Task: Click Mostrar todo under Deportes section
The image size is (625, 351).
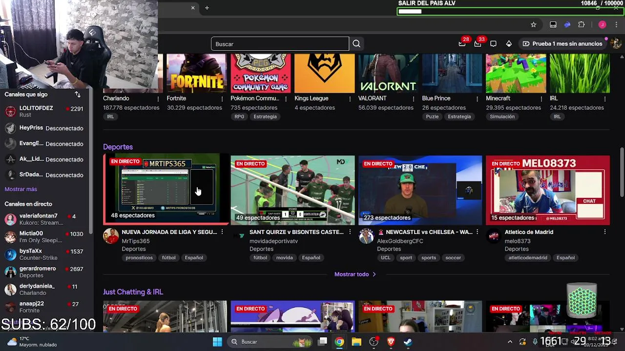Action: [355, 274]
